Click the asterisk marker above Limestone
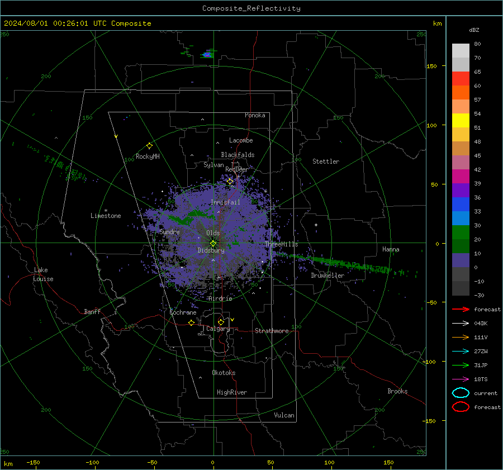This screenshot has height=470, width=503. click(x=106, y=211)
